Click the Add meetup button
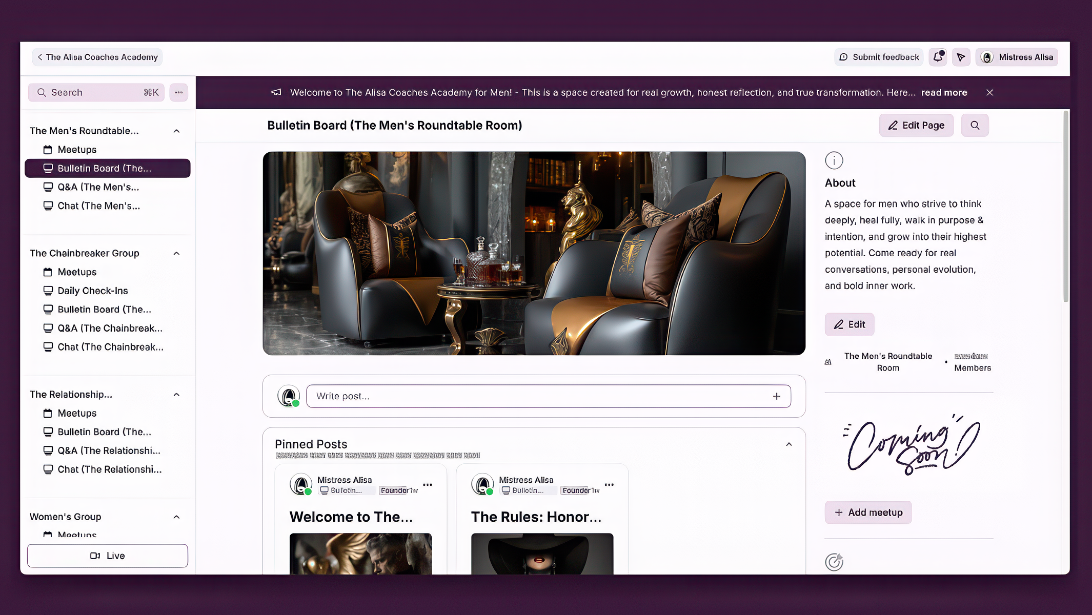This screenshot has height=615, width=1092. (x=868, y=512)
